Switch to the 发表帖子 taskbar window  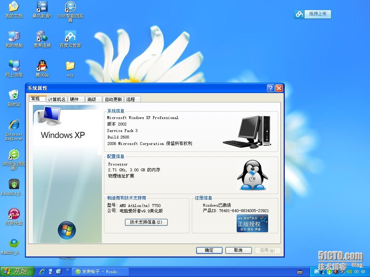pyautogui.click(x=100, y=272)
